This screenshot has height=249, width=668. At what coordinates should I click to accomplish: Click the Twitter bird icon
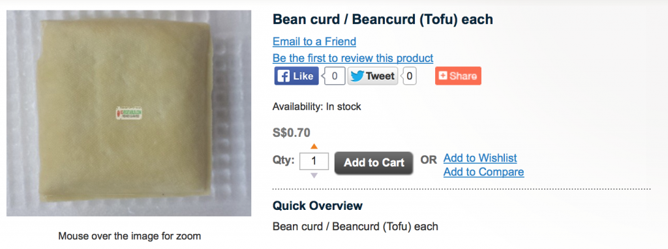[357, 76]
